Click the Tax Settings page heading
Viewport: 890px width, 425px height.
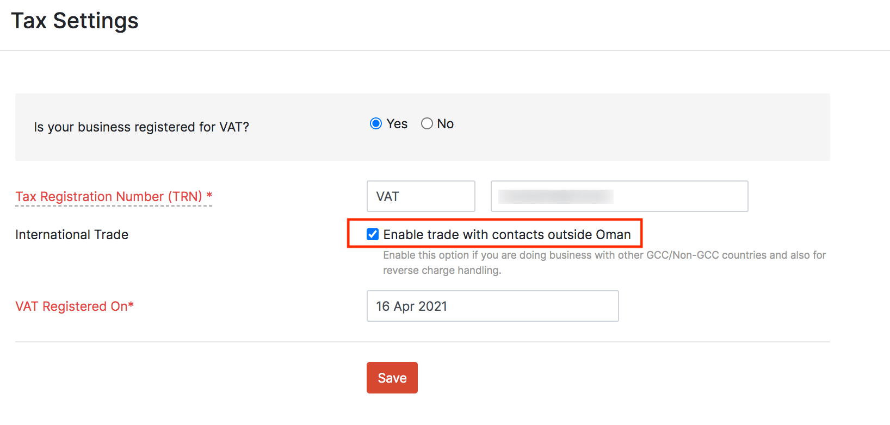click(x=75, y=21)
